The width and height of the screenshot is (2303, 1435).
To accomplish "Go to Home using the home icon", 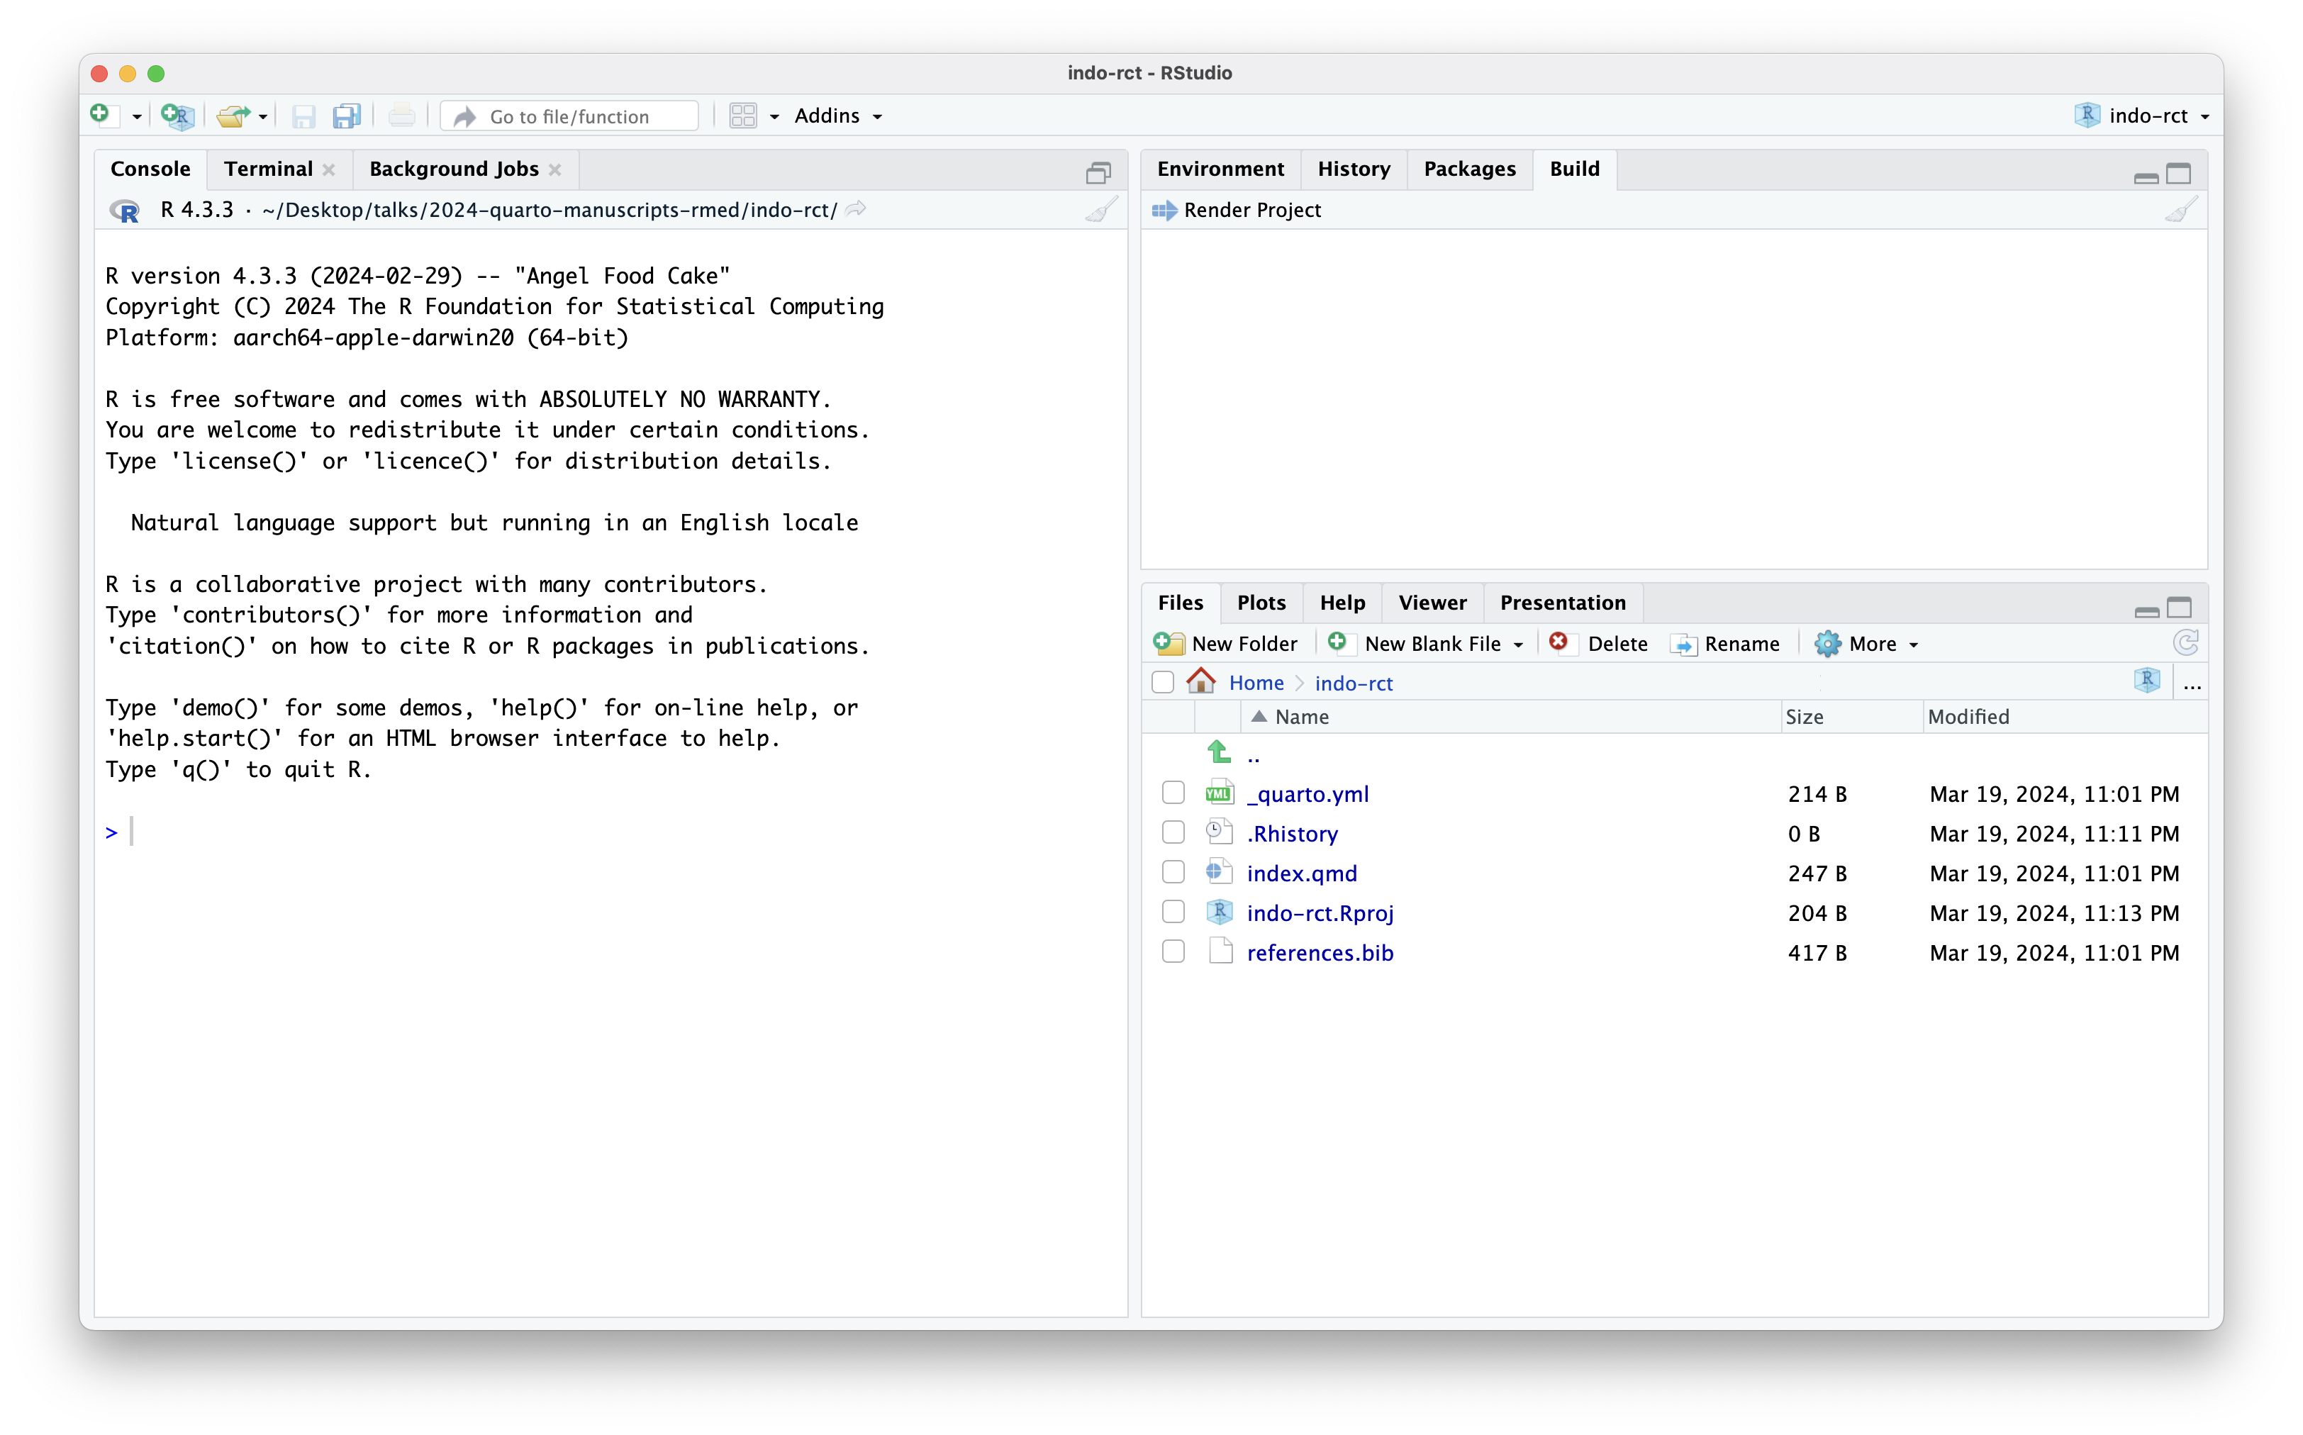I will 1201,681.
